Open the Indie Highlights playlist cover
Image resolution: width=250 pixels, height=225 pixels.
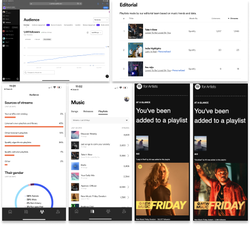[x=136, y=50]
